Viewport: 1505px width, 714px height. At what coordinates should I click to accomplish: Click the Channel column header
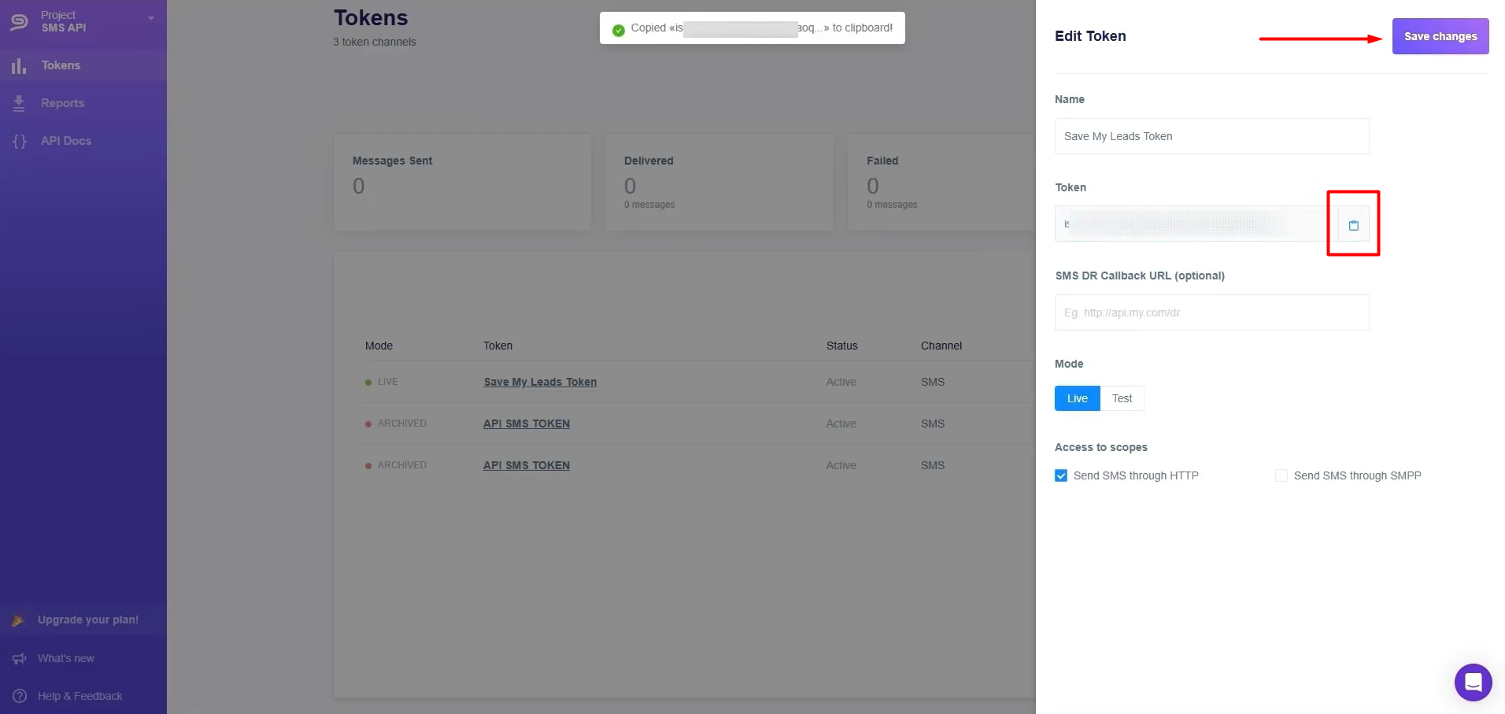941,346
